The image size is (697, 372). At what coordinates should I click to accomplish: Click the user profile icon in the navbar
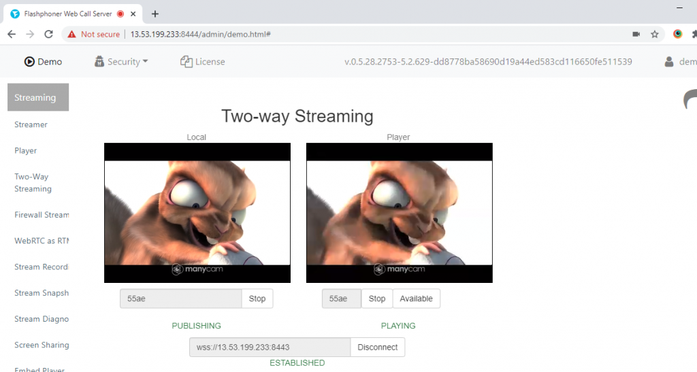click(x=669, y=62)
